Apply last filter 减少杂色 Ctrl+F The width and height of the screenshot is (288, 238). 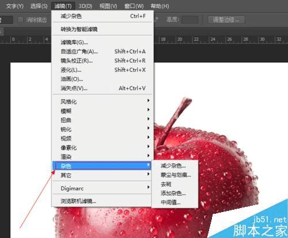coord(103,16)
